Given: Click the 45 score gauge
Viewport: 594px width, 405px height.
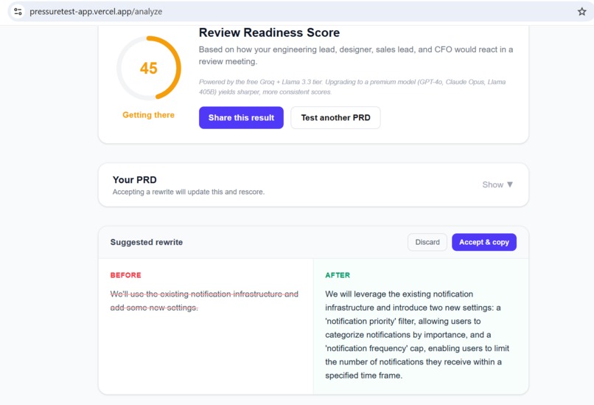Looking at the screenshot, I should click(149, 69).
